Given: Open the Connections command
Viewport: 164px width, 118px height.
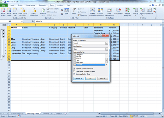Looking at the screenshot, I should (53, 9).
